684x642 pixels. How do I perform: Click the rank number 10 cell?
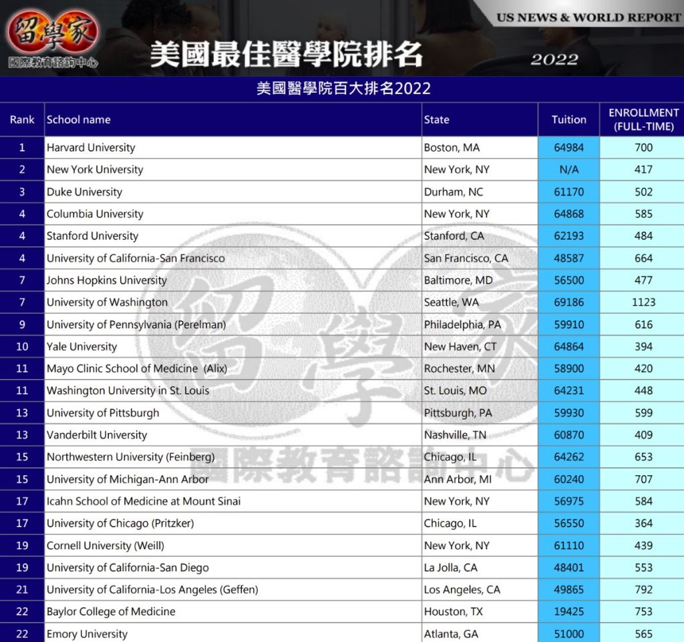click(22, 346)
